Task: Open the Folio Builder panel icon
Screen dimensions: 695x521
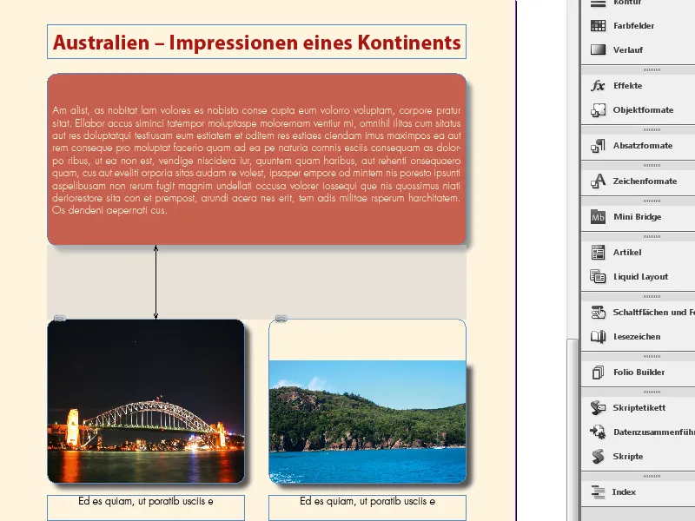Action: [597, 372]
